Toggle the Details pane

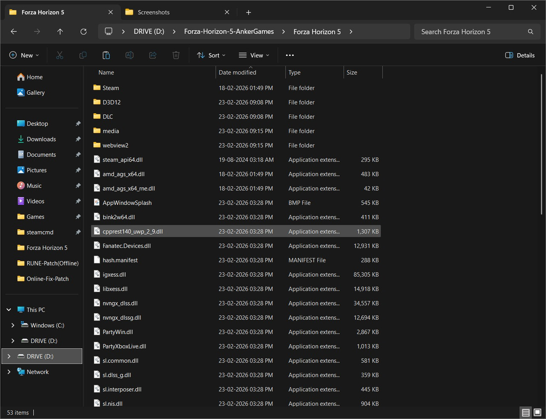tap(520, 55)
